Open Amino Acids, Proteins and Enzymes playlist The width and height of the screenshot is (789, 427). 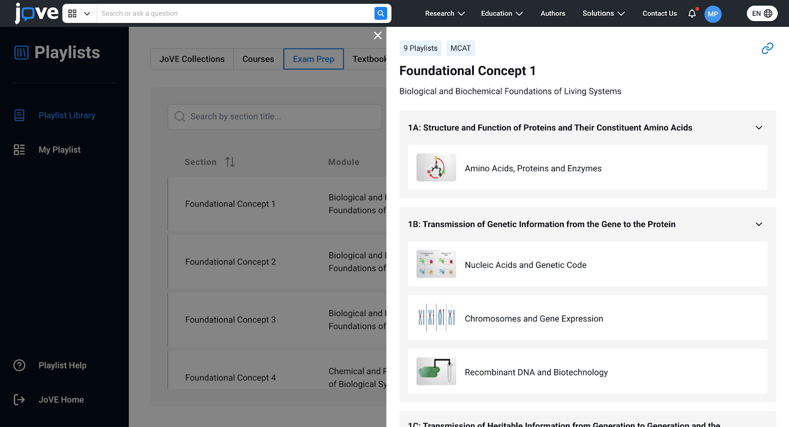coord(587,168)
